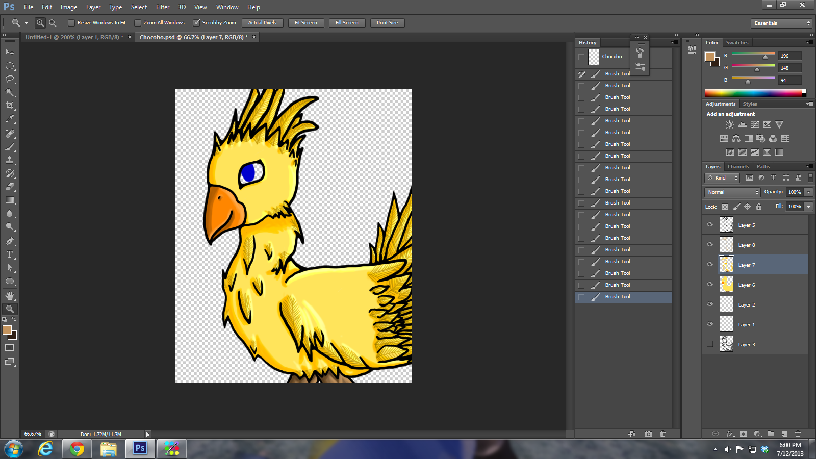Show Layer 3 visibility toggle

tap(710, 344)
